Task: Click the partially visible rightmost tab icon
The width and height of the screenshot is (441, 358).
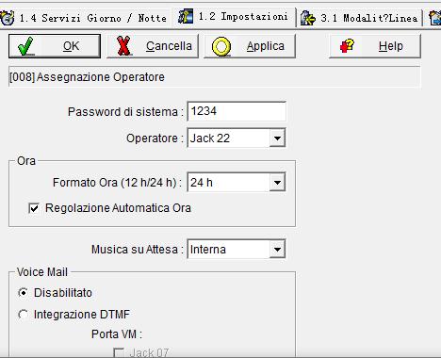Action: tap(435, 18)
